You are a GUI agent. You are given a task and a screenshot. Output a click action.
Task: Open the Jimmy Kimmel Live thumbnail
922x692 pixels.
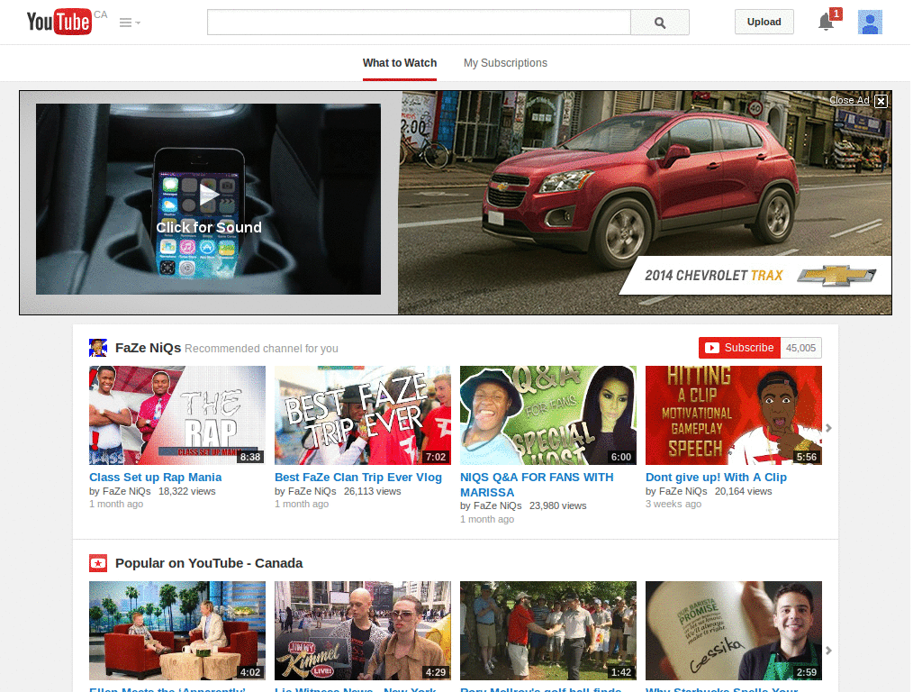pyautogui.click(x=363, y=631)
